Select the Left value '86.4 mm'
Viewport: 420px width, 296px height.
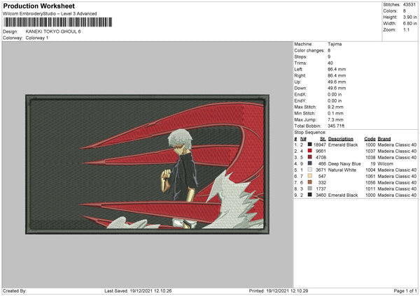pos(337,69)
